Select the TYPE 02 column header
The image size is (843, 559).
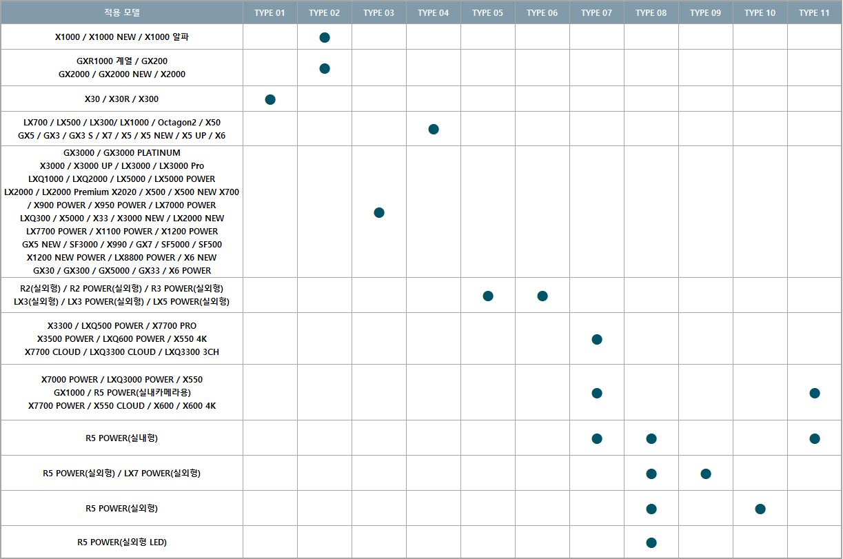(x=325, y=12)
